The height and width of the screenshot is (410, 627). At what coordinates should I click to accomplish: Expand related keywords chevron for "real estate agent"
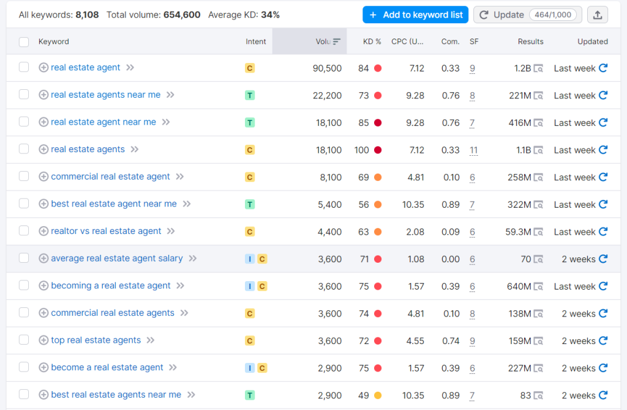pyautogui.click(x=130, y=68)
